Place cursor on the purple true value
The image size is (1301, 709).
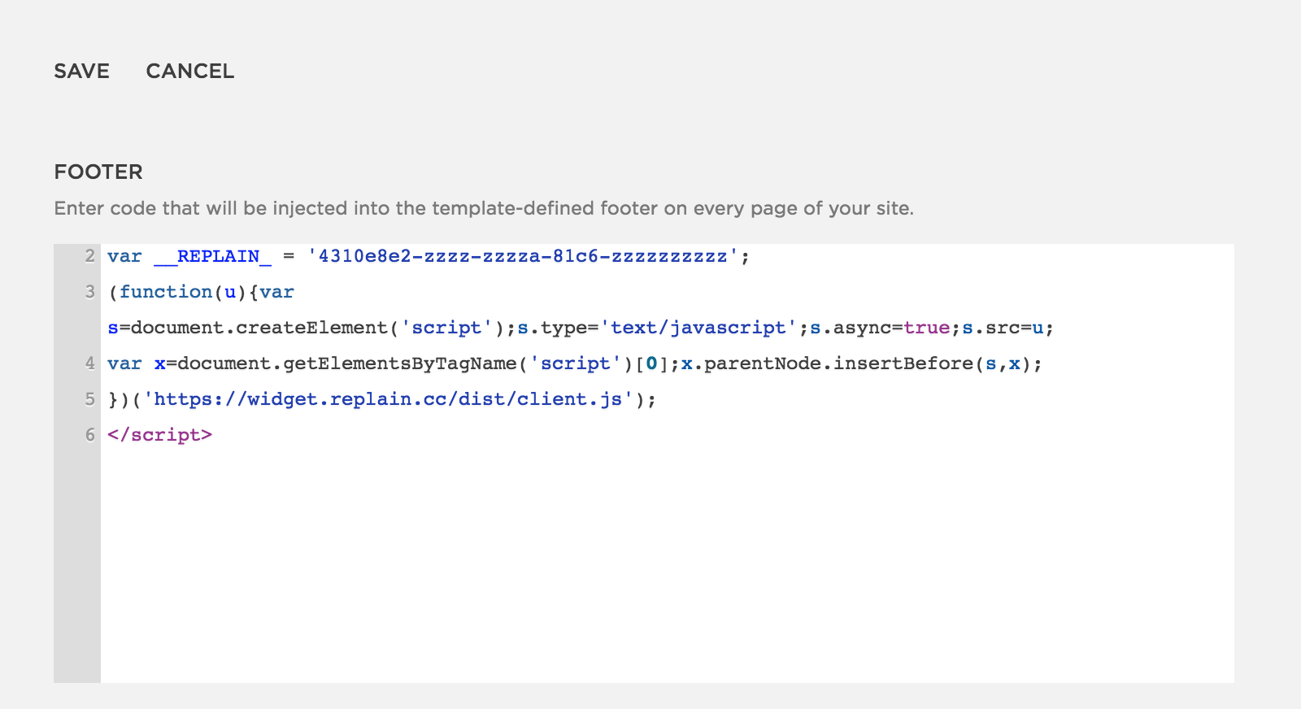click(x=926, y=328)
